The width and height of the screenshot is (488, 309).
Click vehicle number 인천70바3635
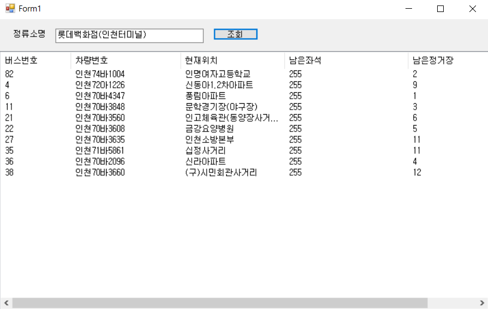click(100, 140)
